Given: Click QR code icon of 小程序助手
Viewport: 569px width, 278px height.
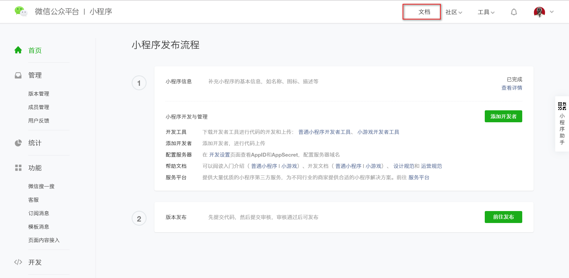Looking at the screenshot, I should click(x=562, y=106).
